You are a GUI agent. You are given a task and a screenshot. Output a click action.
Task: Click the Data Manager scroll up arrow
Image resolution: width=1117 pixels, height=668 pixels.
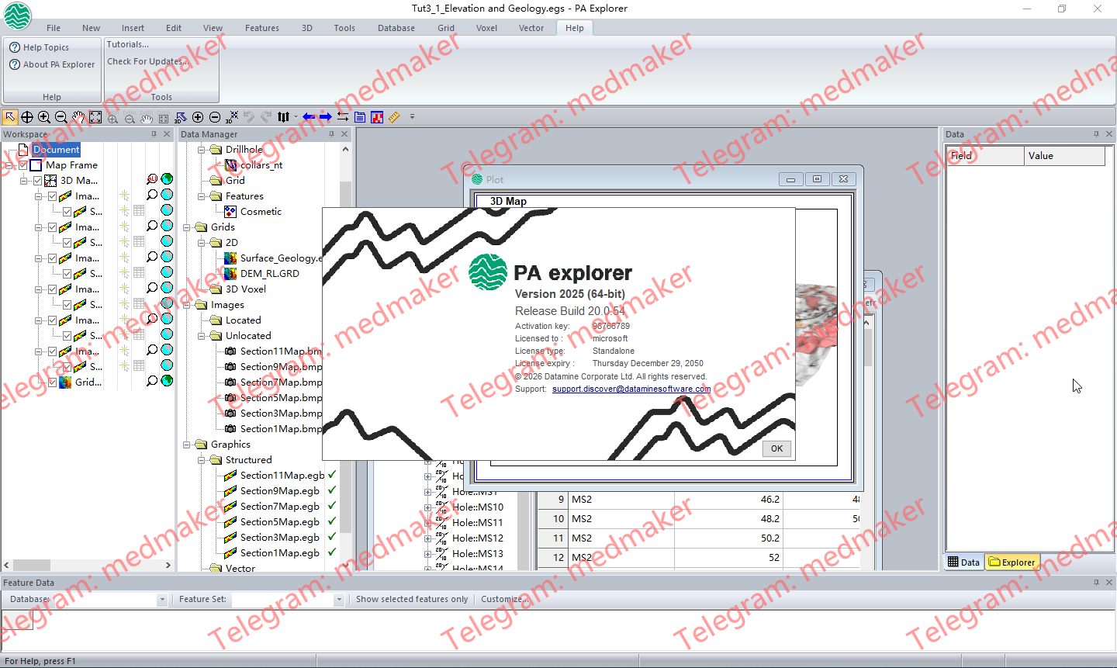point(345,148)
